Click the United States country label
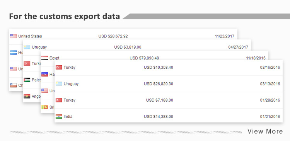The width and height of the screenshot is (290, 141). (x=30, y=36)
